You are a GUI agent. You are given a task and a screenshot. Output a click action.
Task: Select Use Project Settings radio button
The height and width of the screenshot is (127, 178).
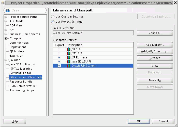[53, 22]
